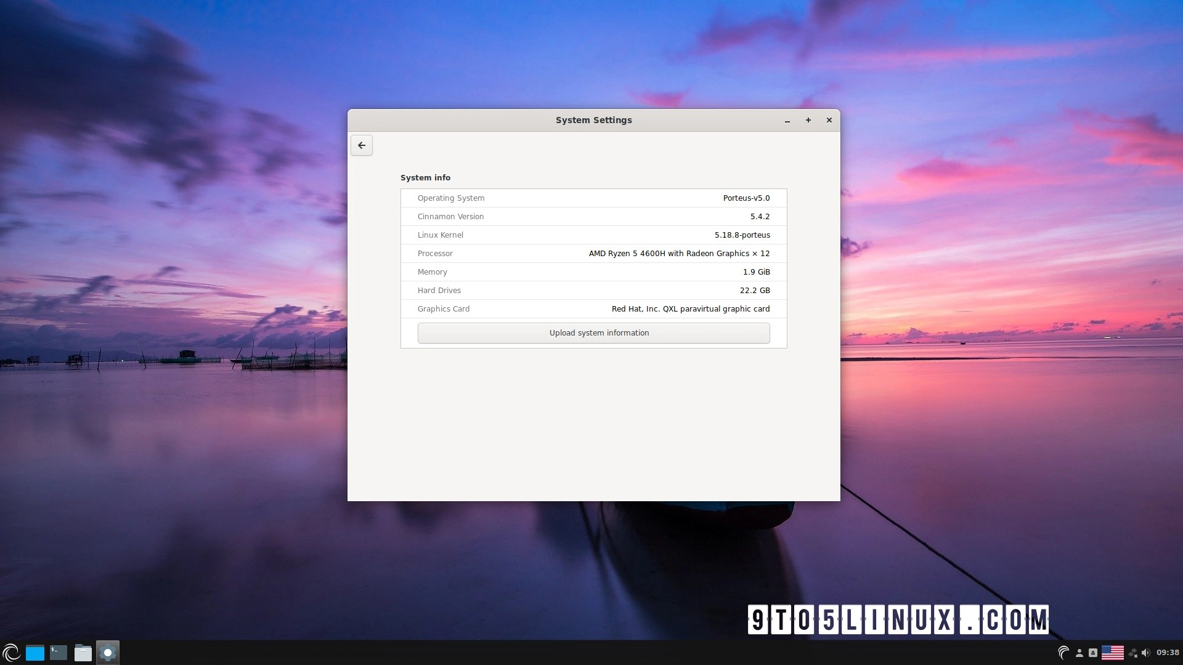This screenshot has height=665, width=1183.
Task: Launch the terminal from the panel
Action: click(x=59, y=652)
